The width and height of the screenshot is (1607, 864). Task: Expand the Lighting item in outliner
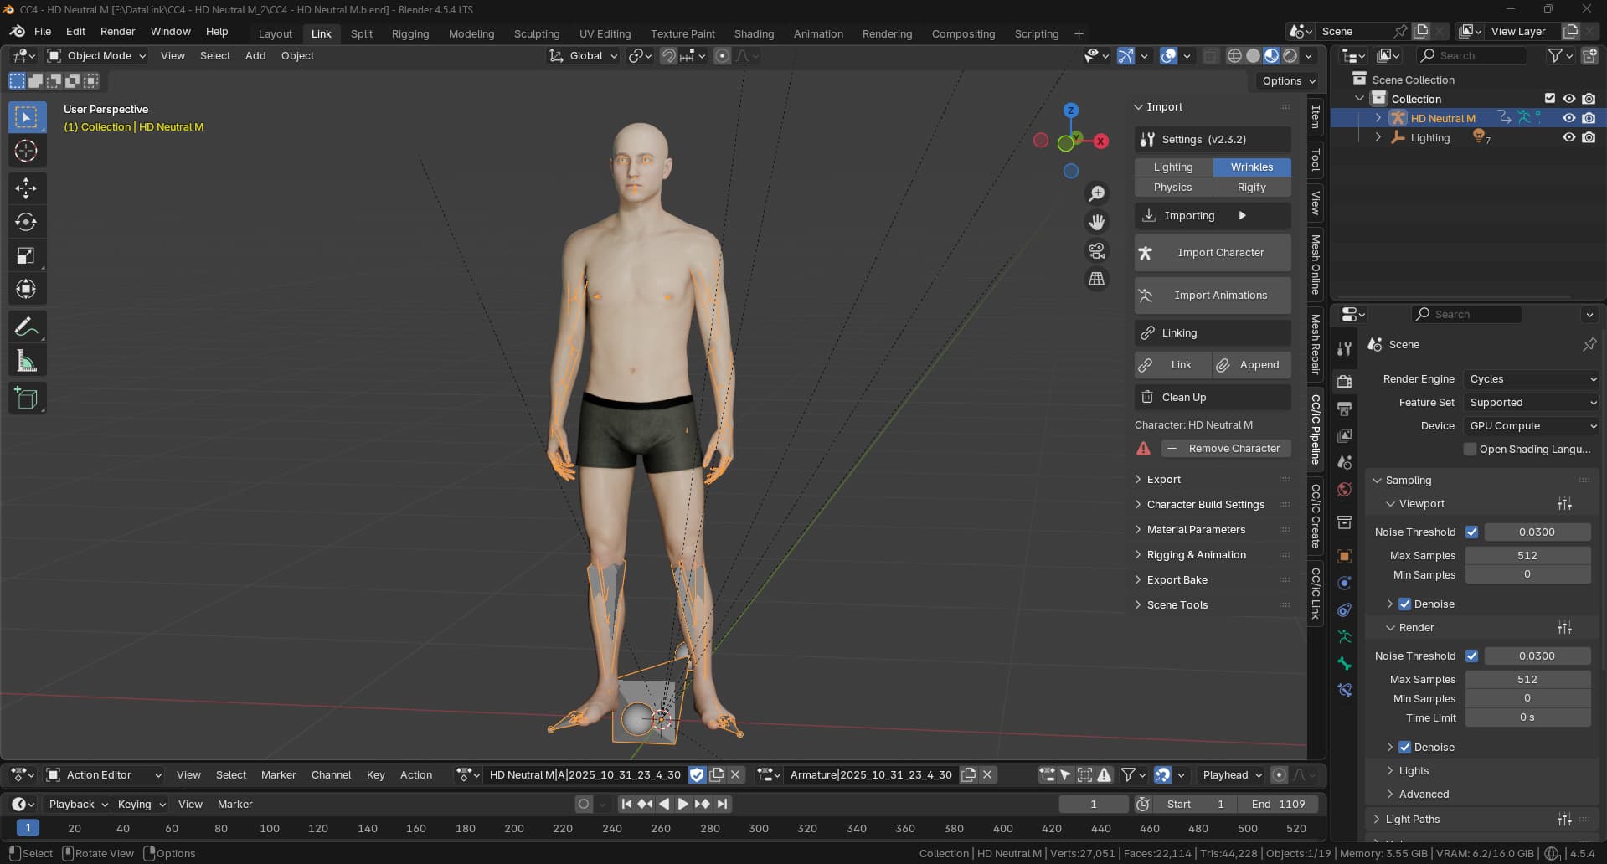pyautogui.click(x=1378, y=137)
